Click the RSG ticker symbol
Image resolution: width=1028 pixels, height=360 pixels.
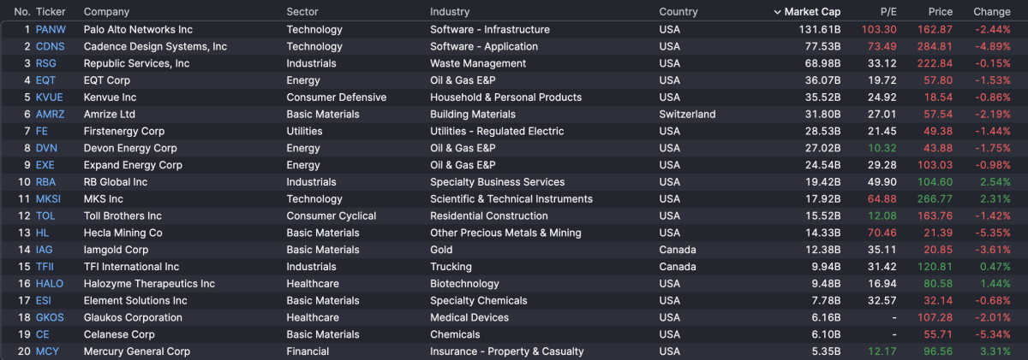point(46,63)
